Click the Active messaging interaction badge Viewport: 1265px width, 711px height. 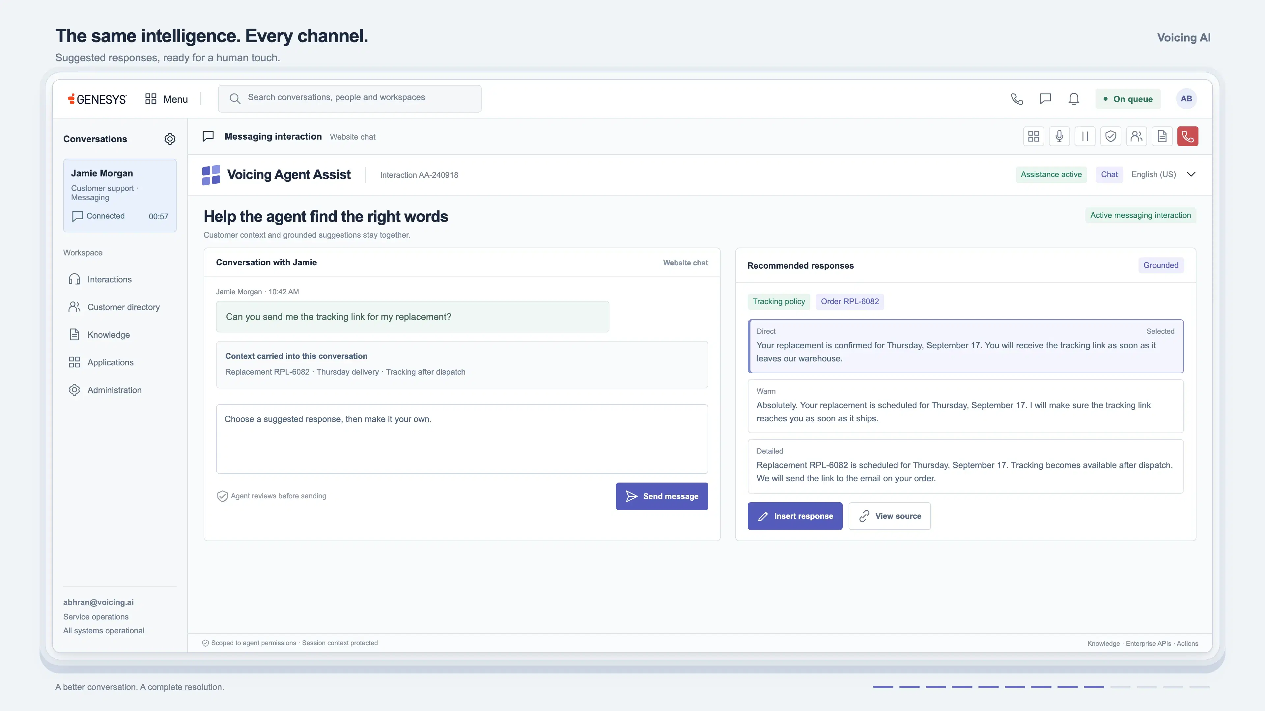click(1140, 215)
